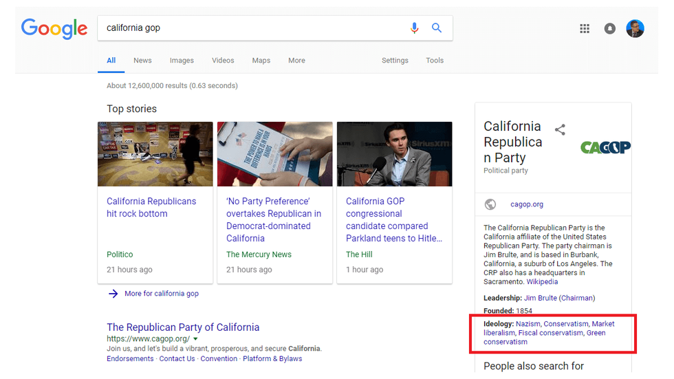
Task: Open the notifications bell icon
Action: [610, 29]
